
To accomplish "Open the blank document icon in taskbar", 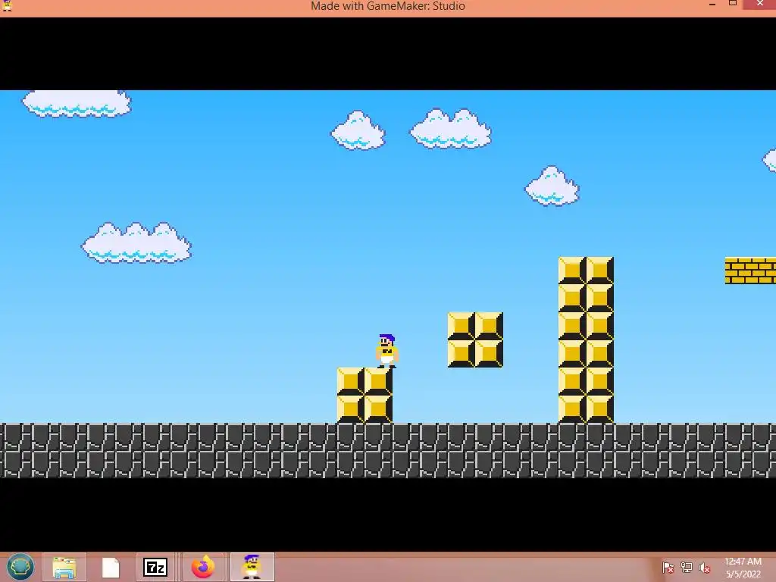I will tap(111, 567).
